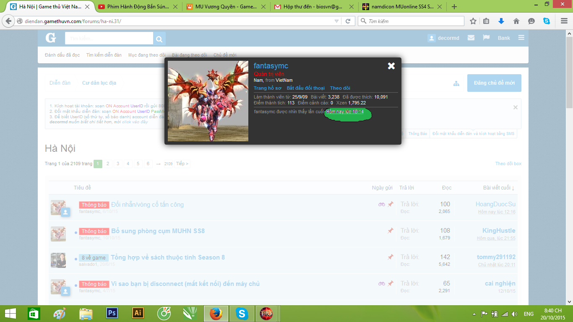Open Skype from the taskbar
The height and width of the screenshot is (322, 573).
(x=242, y=313)
